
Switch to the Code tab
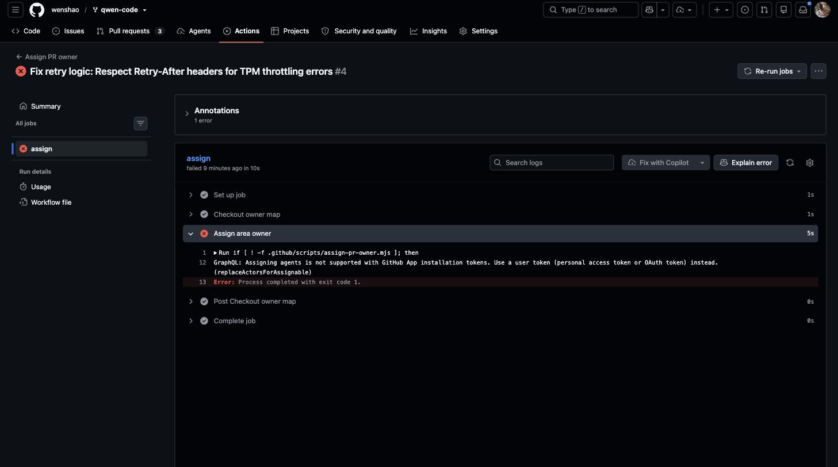click(26, 31)
